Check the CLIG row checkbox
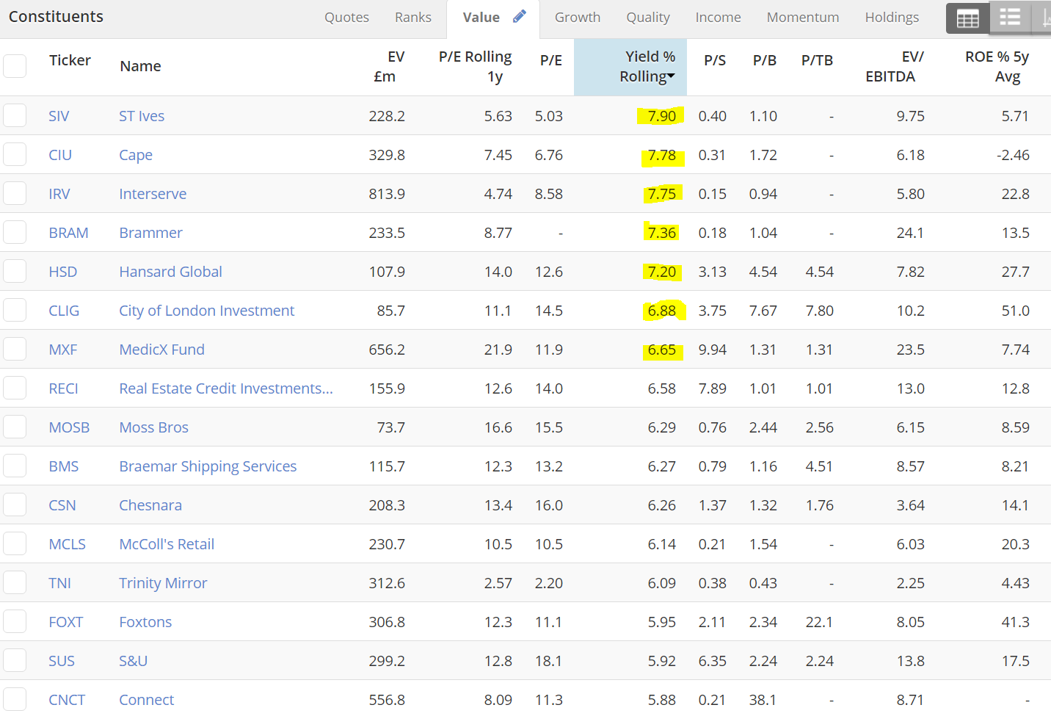The width and height of the screenshot is (1051, 716). coord(15,310)
